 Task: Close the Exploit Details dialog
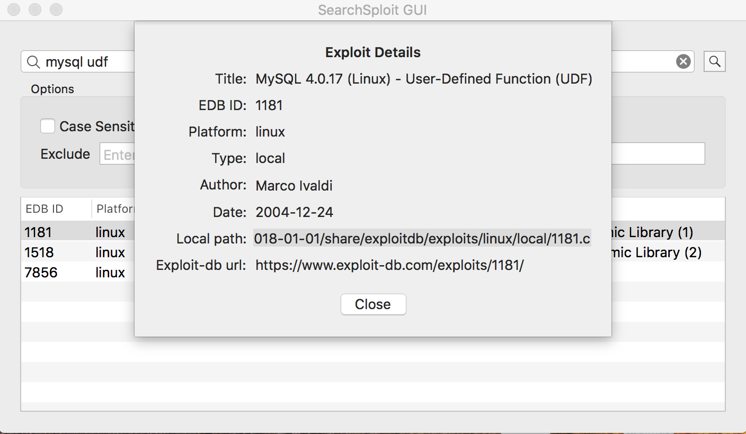(x=373, y=304)
